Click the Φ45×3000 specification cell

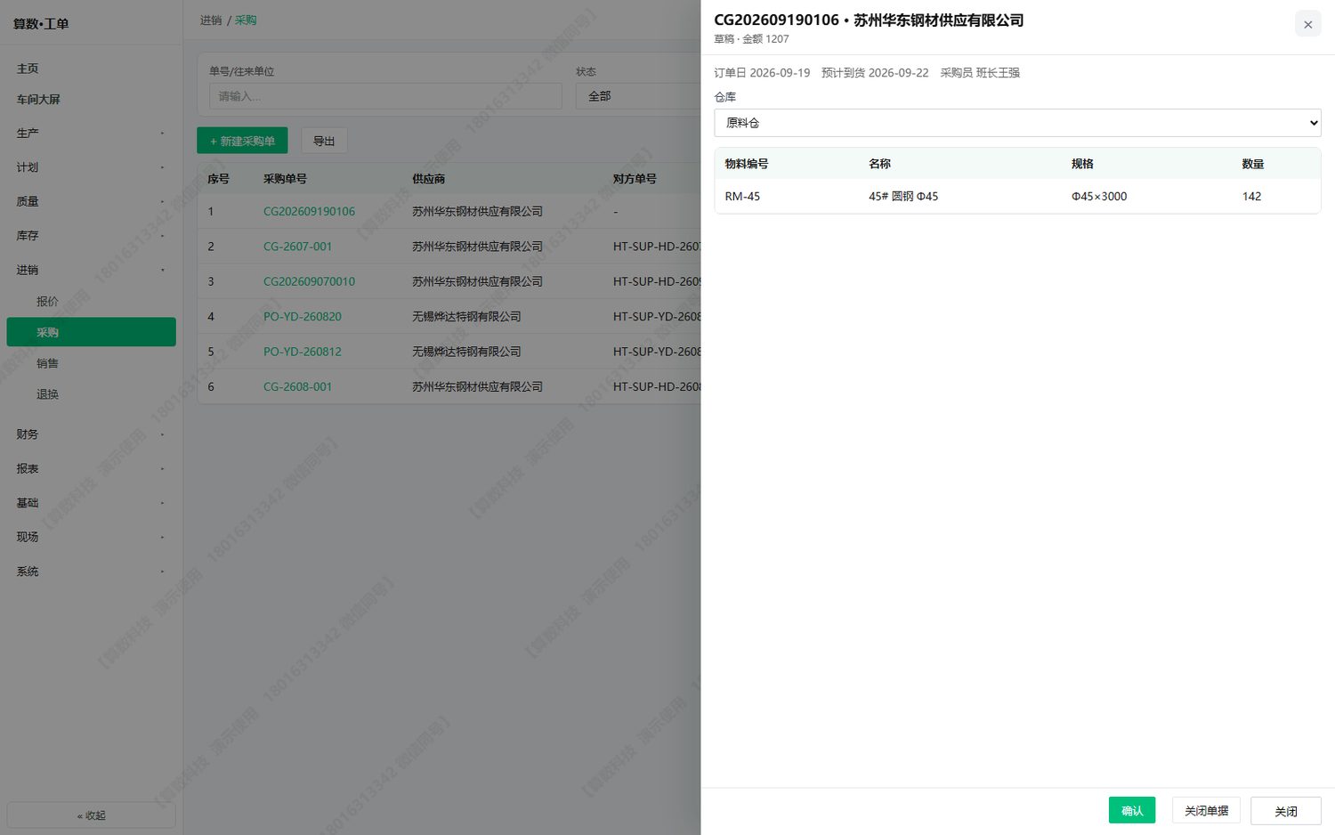coord(1099,197)
